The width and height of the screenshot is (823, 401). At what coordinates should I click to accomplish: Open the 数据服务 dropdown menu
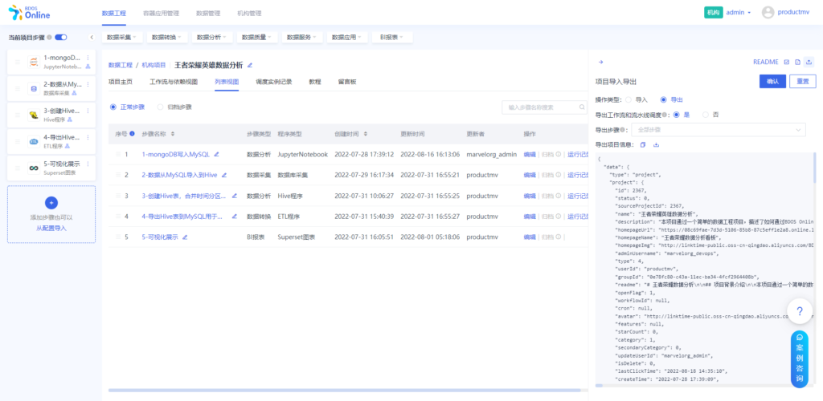302,38
